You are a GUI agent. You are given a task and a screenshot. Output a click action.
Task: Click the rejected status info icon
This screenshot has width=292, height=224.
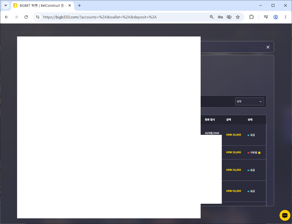pyautogui.click(x=259, y=153)
